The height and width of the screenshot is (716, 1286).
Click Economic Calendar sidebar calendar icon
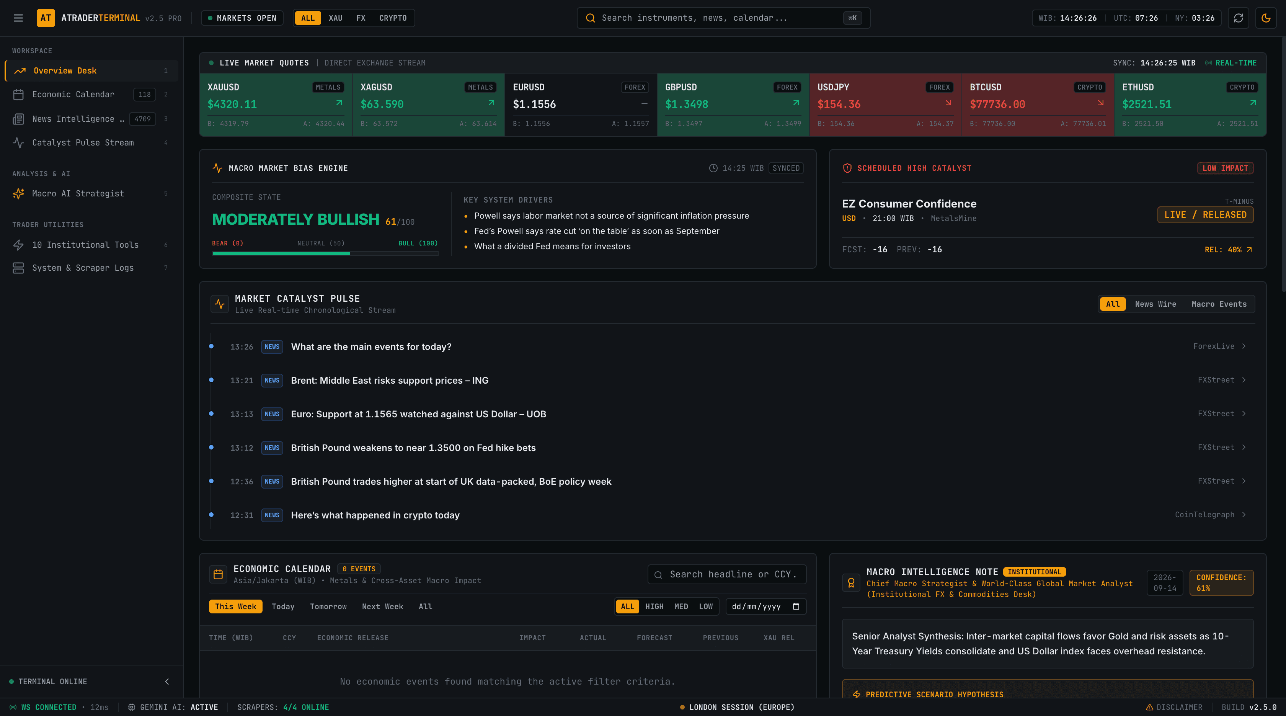tap(18, 94)
